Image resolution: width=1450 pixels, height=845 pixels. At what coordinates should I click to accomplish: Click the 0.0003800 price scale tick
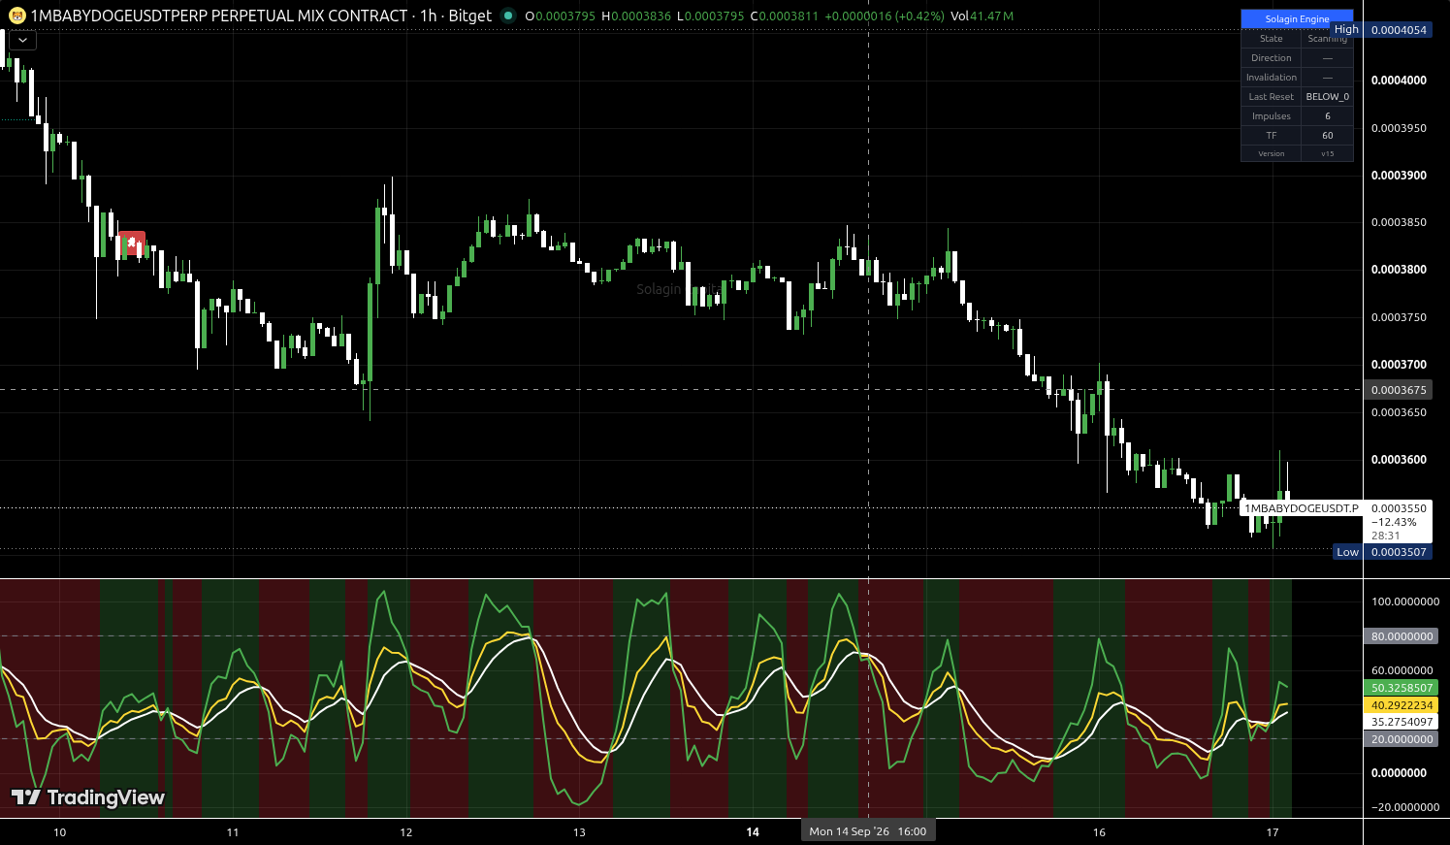point(1399,270)
